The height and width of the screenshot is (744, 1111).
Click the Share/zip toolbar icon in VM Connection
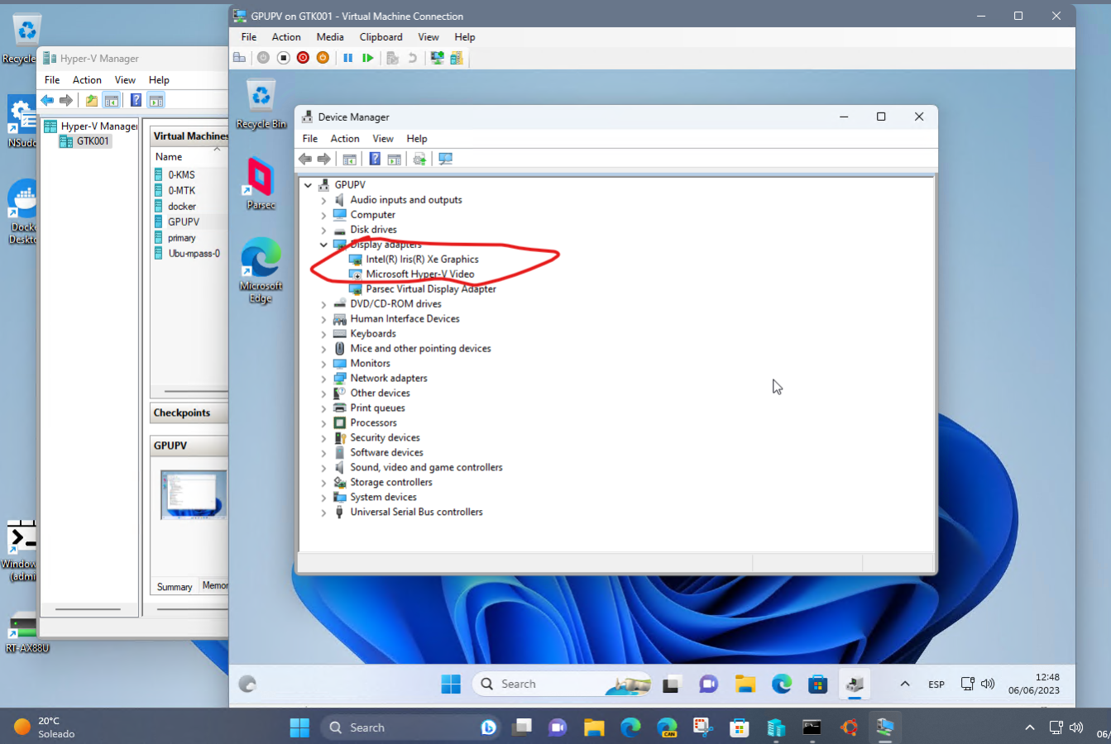(457, 58)
